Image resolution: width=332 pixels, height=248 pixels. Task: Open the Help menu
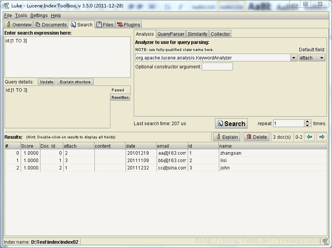point(56,16)
